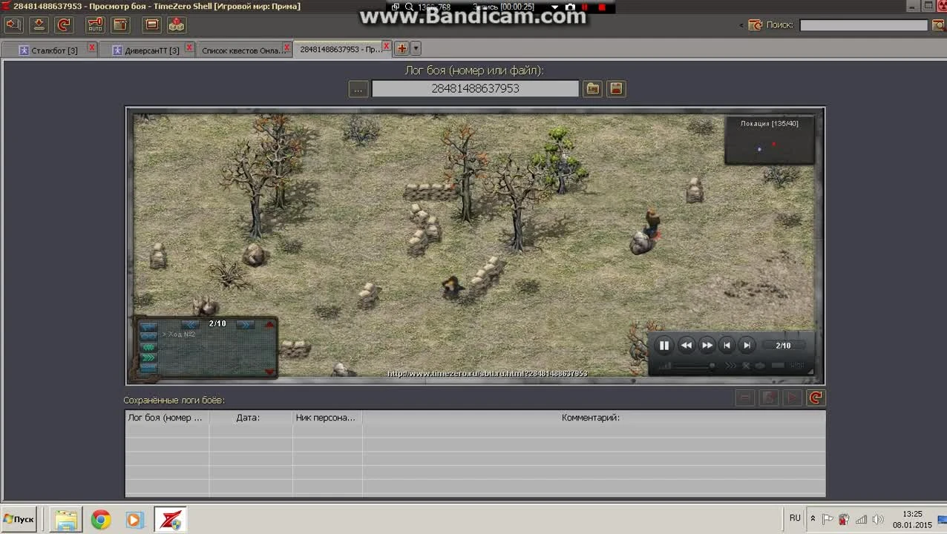Open the media player taskbar icon
Image resolution: width=947 pixels, height=534 pixels.
[134, 520]
